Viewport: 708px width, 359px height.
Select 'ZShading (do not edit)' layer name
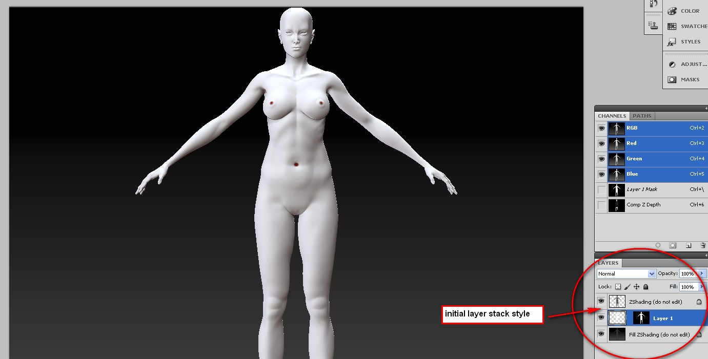coord(656,302)
